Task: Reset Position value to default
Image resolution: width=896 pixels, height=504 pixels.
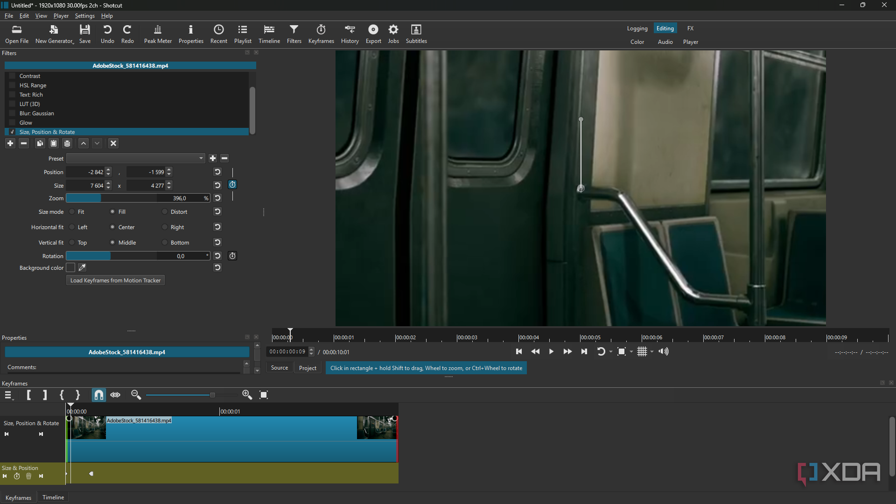Action: pyautogui.click(x=217, y=172)
